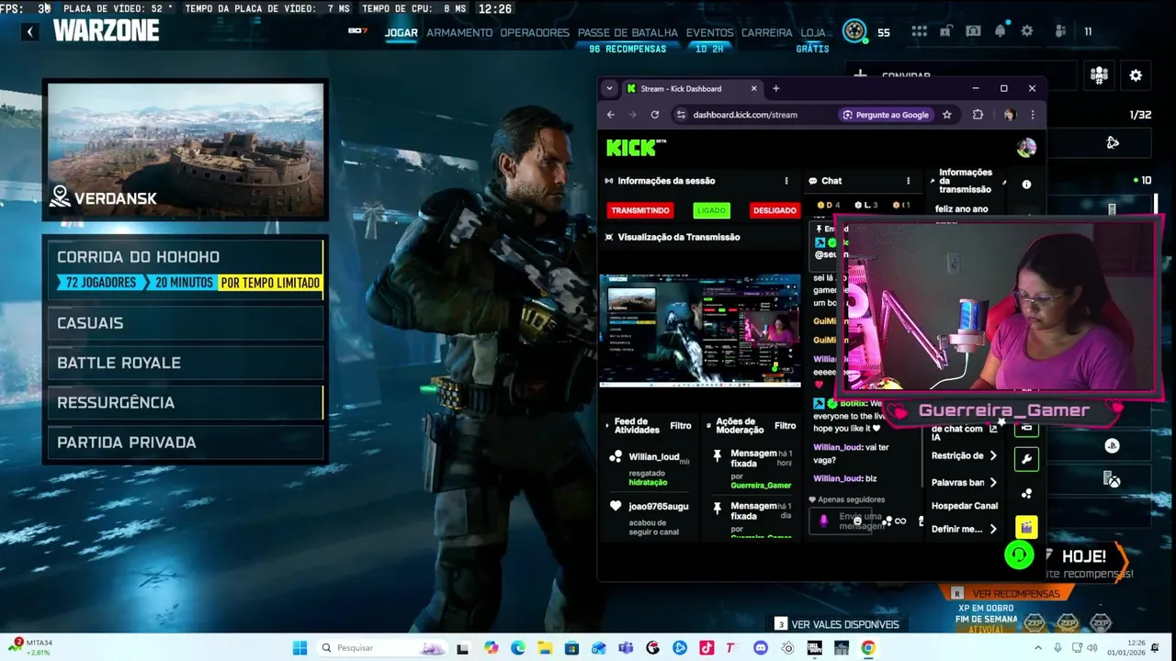
Task: Open Informações da sessão three-dot menu
Action: 786,181
